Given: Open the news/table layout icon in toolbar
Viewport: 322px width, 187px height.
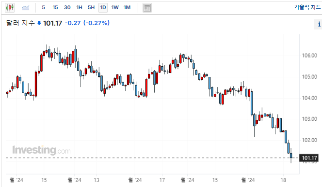Looking at the screenshot, I should coord(147,8).
